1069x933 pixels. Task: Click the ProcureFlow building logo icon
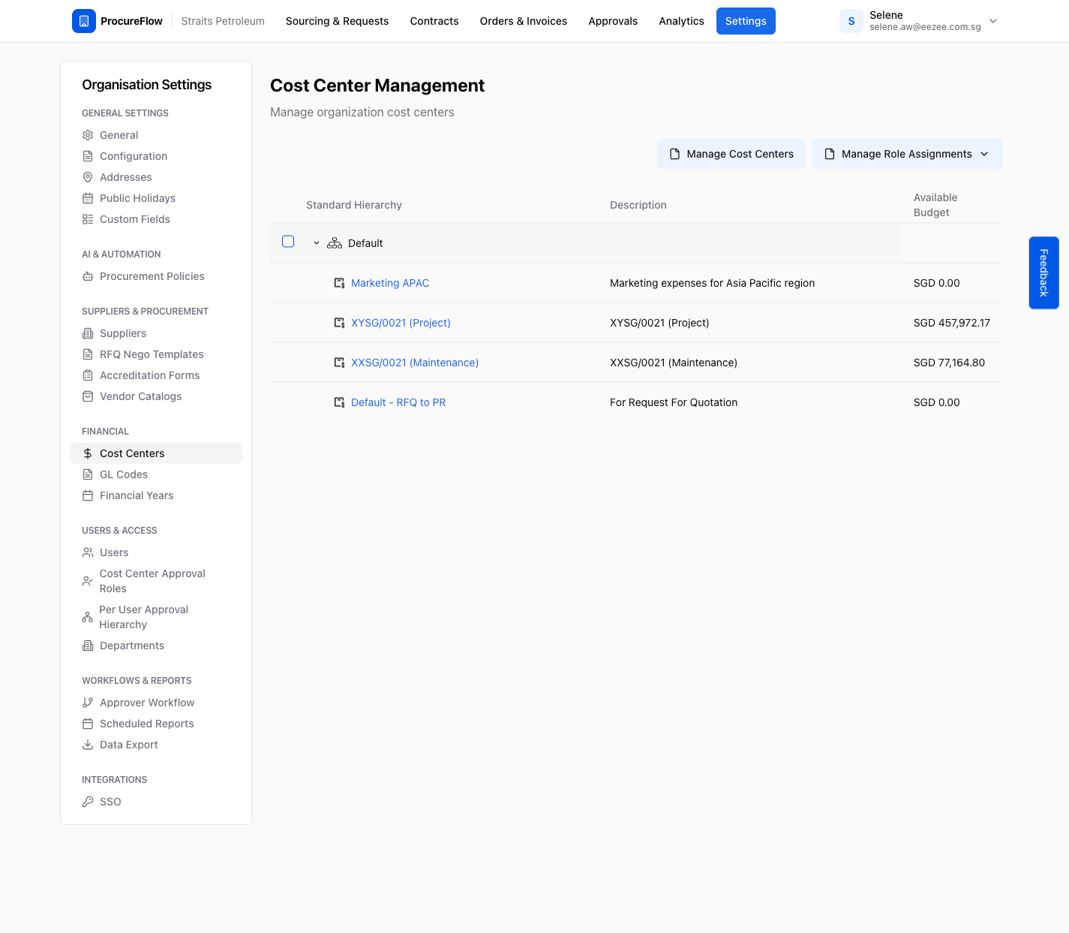click(84, 21)
